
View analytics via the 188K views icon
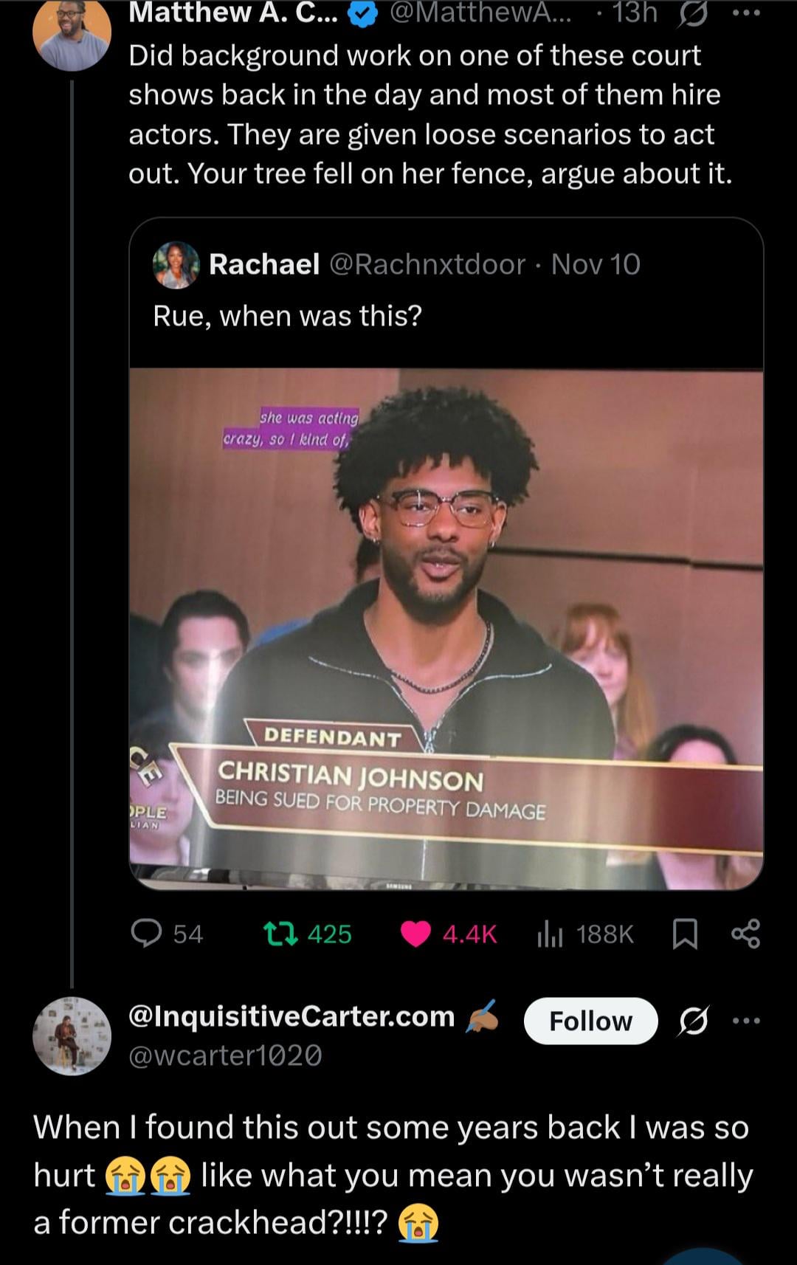click(550, 934)
